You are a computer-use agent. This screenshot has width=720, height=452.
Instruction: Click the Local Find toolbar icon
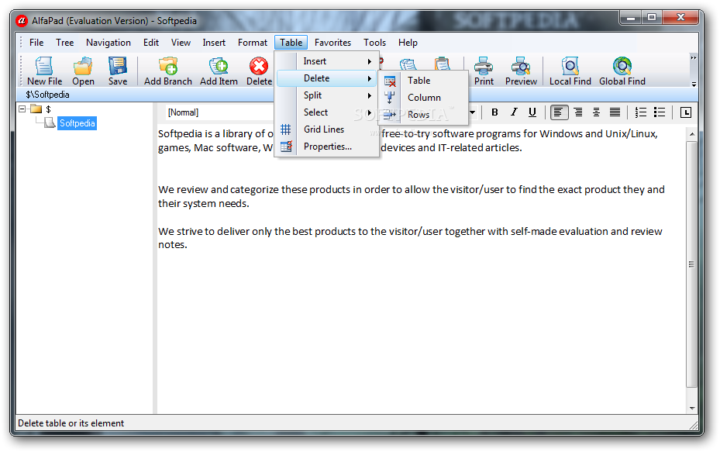pos(570,66)
